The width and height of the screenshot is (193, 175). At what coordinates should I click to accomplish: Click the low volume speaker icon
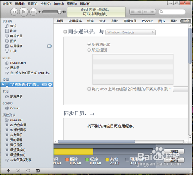pos(39,12)
